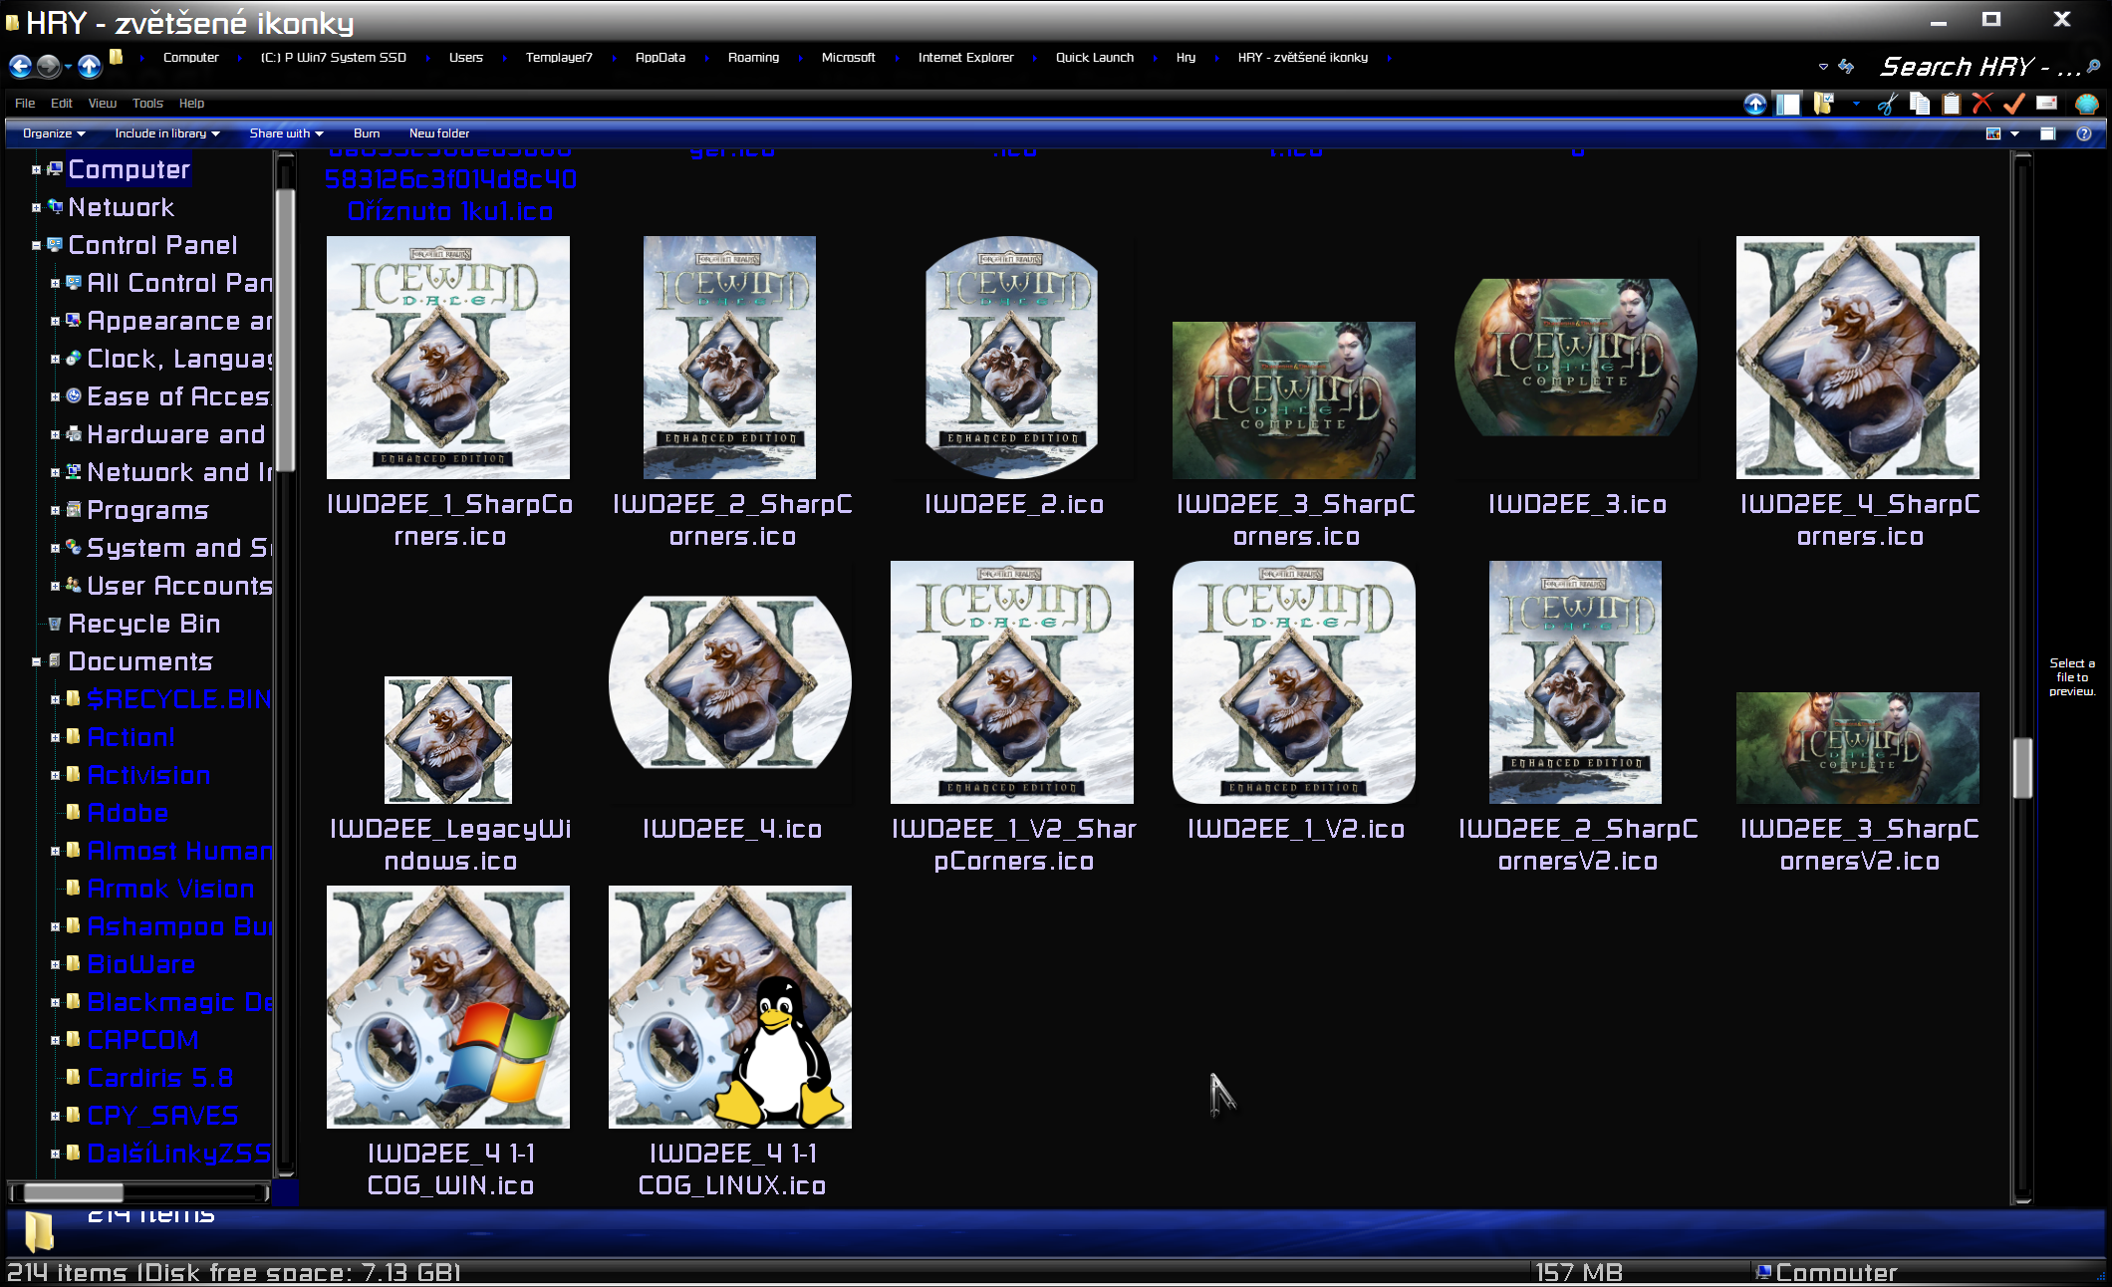Go up via arrow beside Forward button
Screen dimensions: 2112x1287
[x=90, y=66]
